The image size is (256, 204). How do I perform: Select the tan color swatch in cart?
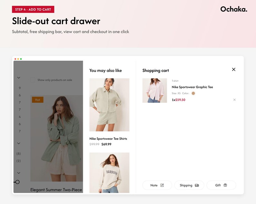193,93
